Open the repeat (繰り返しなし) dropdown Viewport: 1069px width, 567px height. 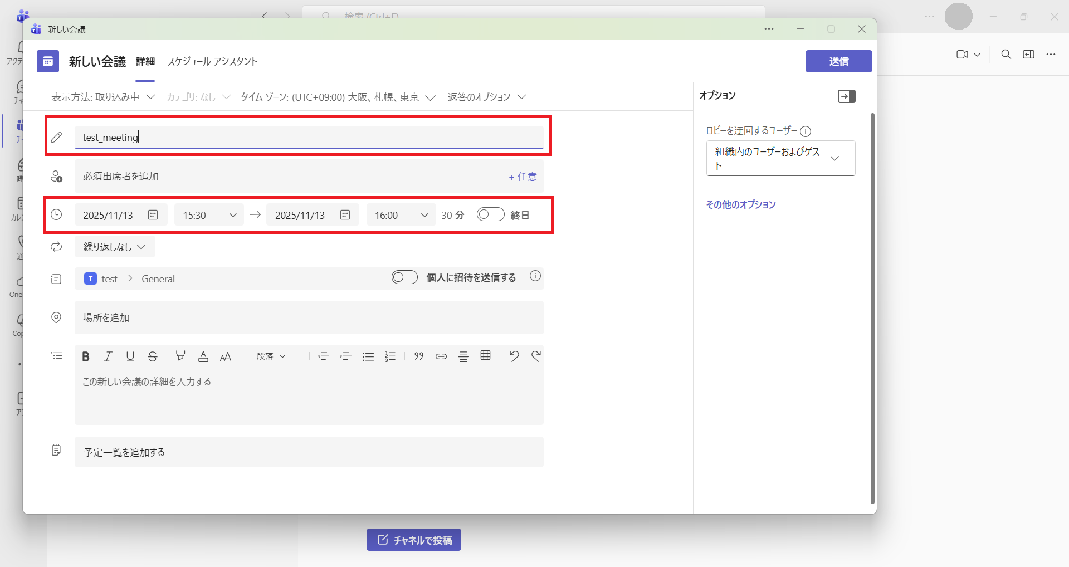pos(115,247)
